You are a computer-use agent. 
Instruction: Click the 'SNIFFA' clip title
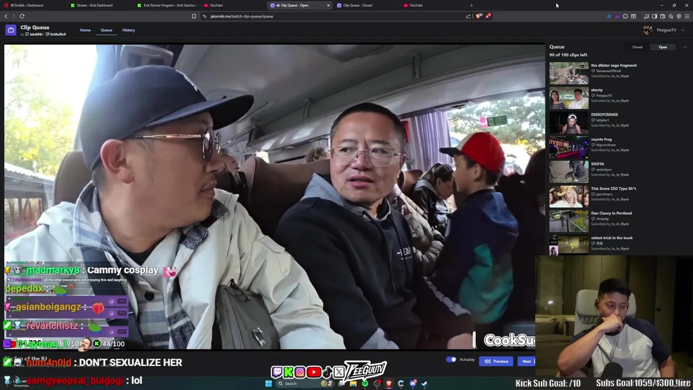(x=597, y=164)
